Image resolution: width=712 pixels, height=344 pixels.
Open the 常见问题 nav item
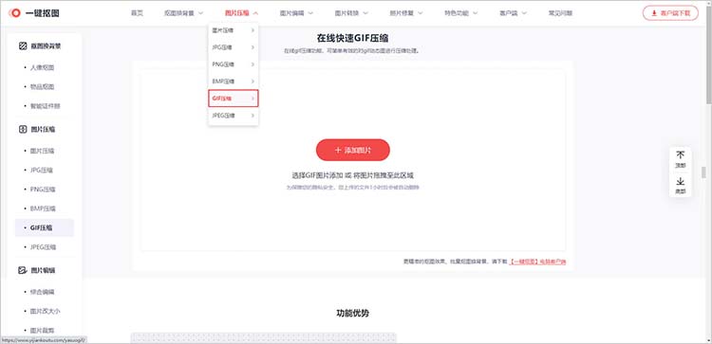pyautogui.click(x=560, y=13)
